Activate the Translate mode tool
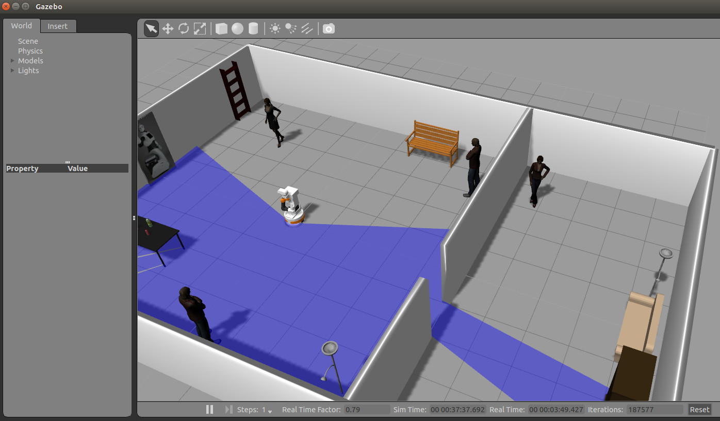 coord(168,28)
